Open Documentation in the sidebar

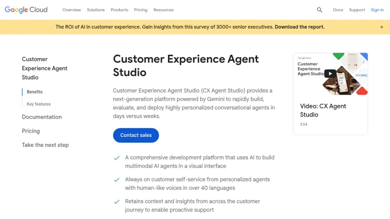click(x=42, y=117)
